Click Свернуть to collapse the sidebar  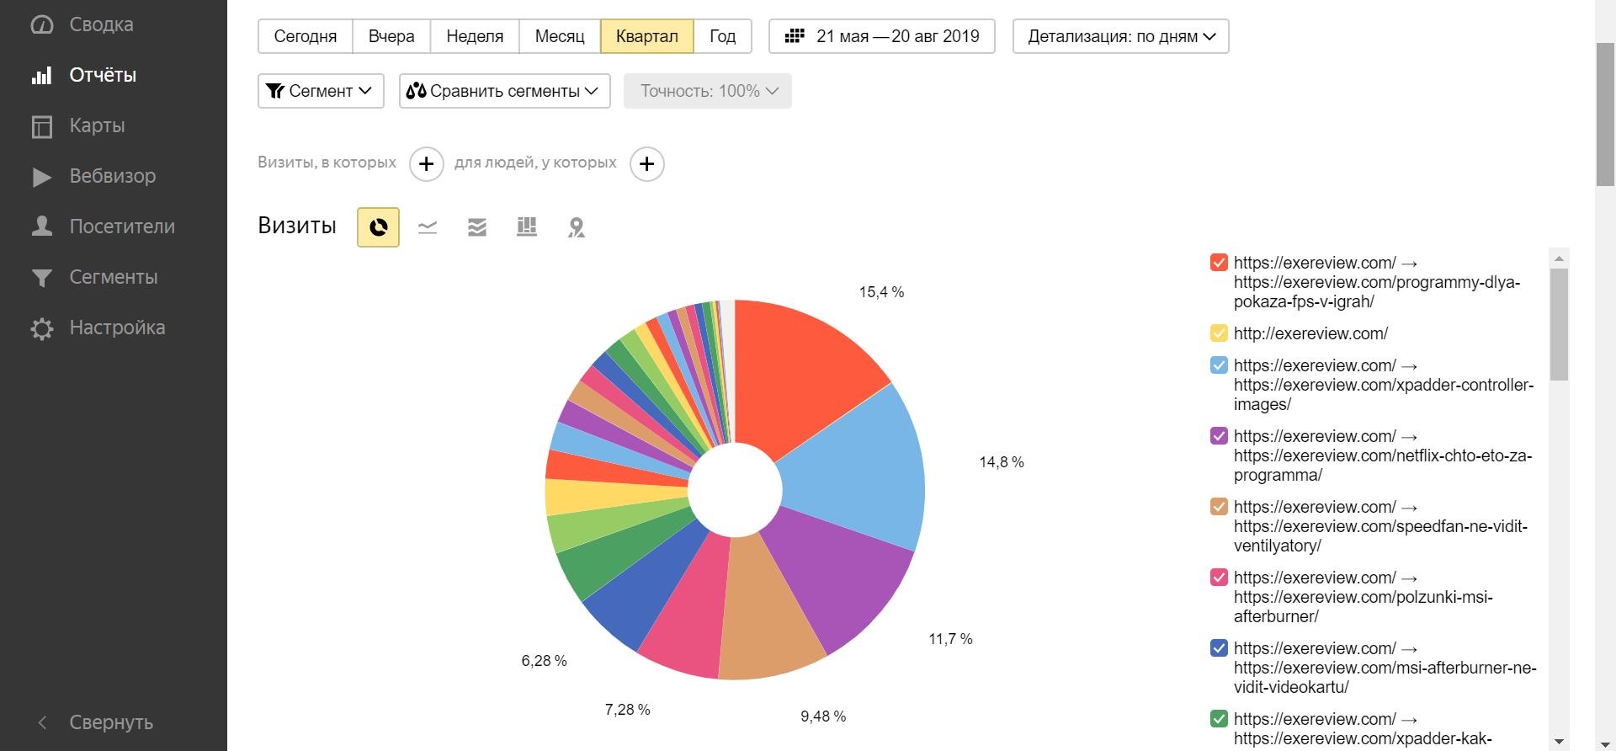tap(111, 722)
